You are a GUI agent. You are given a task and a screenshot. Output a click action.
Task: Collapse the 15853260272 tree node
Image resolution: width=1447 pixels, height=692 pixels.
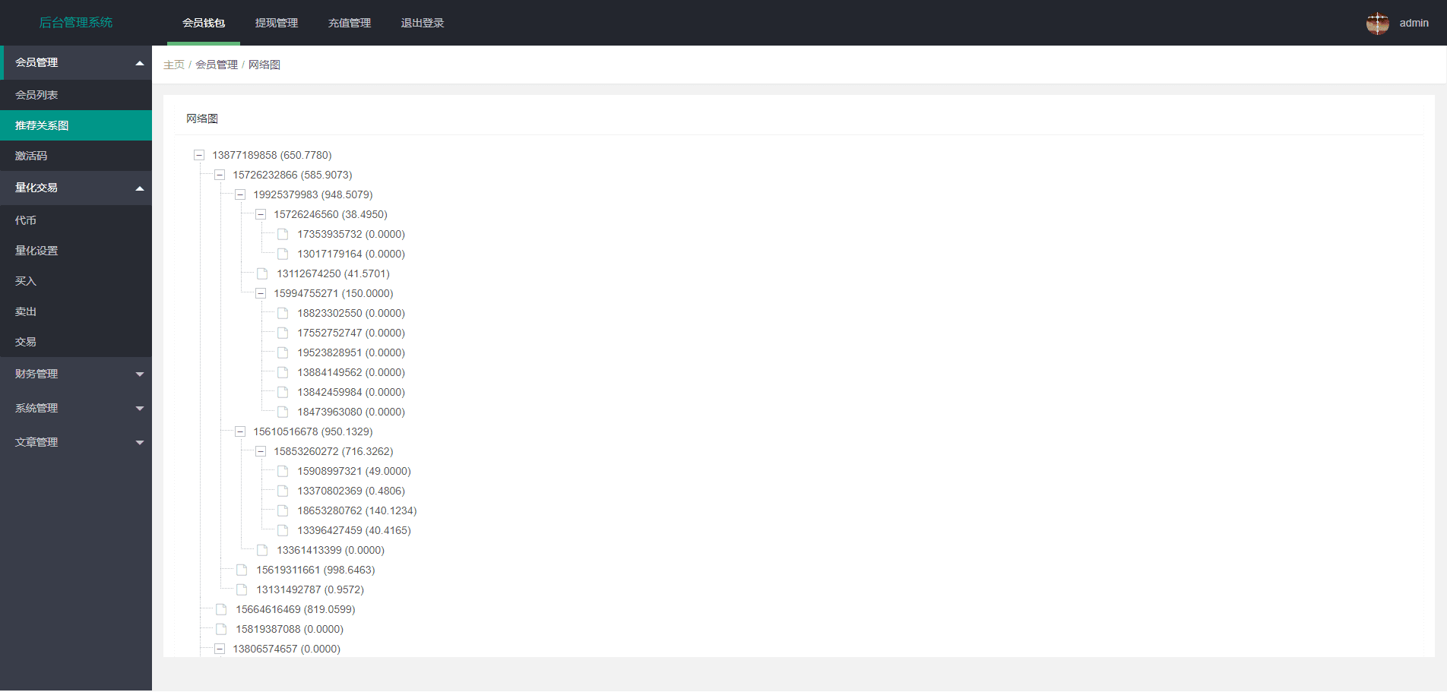[x=261, y=451]
